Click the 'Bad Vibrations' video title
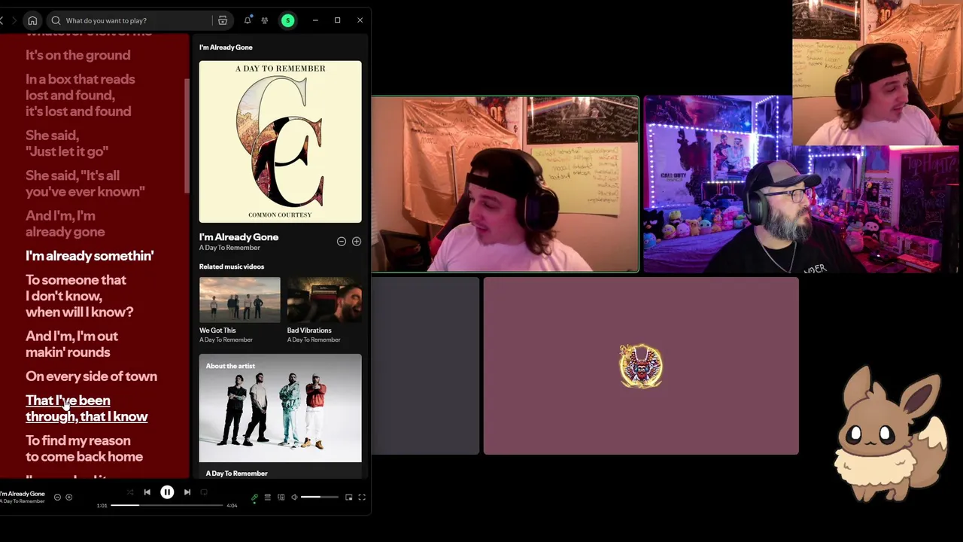Screen dimensions: 963x542 click(x=309, y=330)
